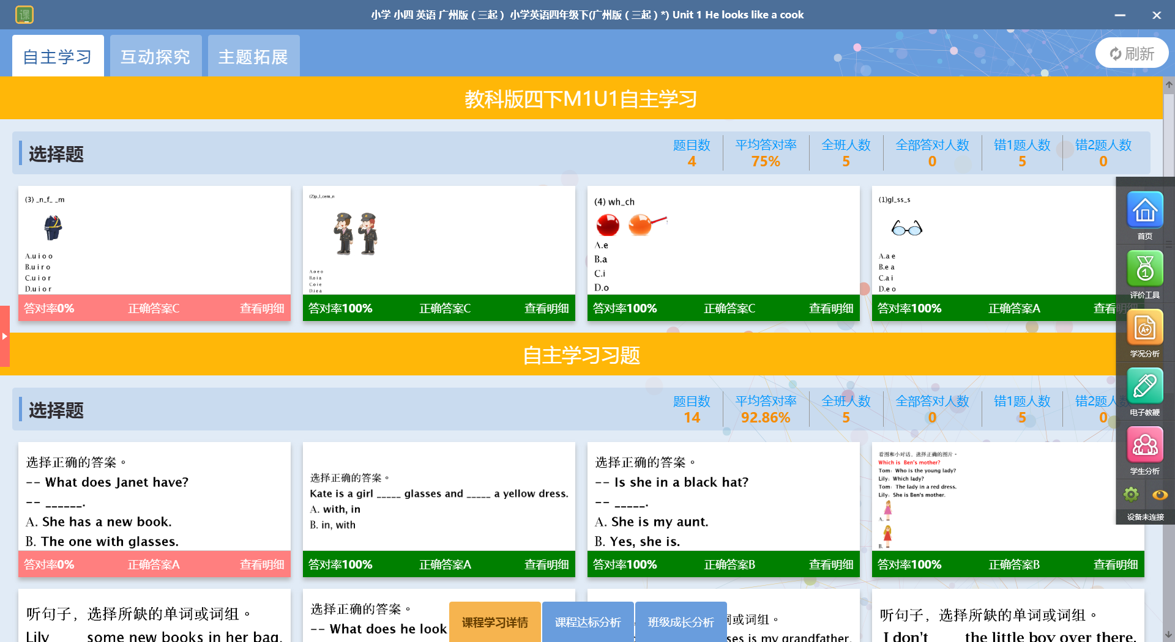Open the glasses question thumbnail

click(x=991, y=240)
